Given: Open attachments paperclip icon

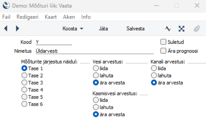Looking at the screenshot, I should (x=197, y=29).
